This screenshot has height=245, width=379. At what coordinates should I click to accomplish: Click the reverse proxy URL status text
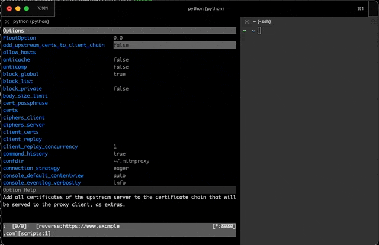tap(78, 227)
